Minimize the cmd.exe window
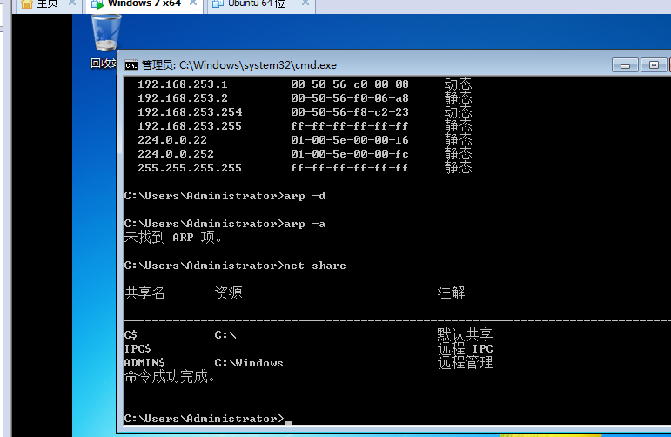671x437 pixels. pos(625,65)
